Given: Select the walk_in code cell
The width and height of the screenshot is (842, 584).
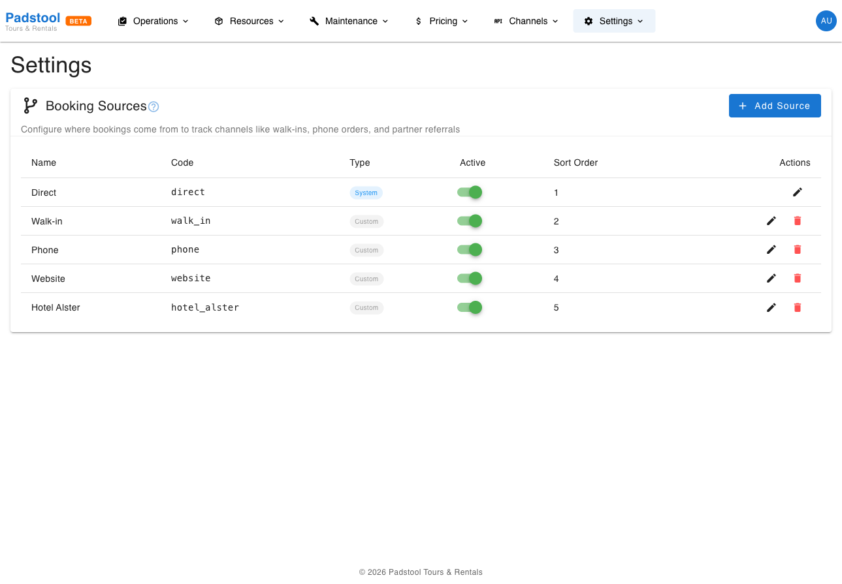Looking at the screenshot, I should point(191,221).
